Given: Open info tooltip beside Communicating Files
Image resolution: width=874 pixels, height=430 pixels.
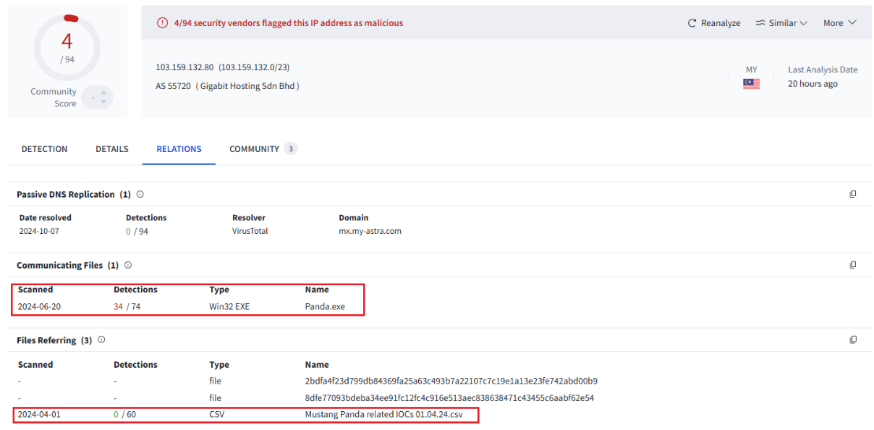Looking at the screenshot, I should point(128,265).
